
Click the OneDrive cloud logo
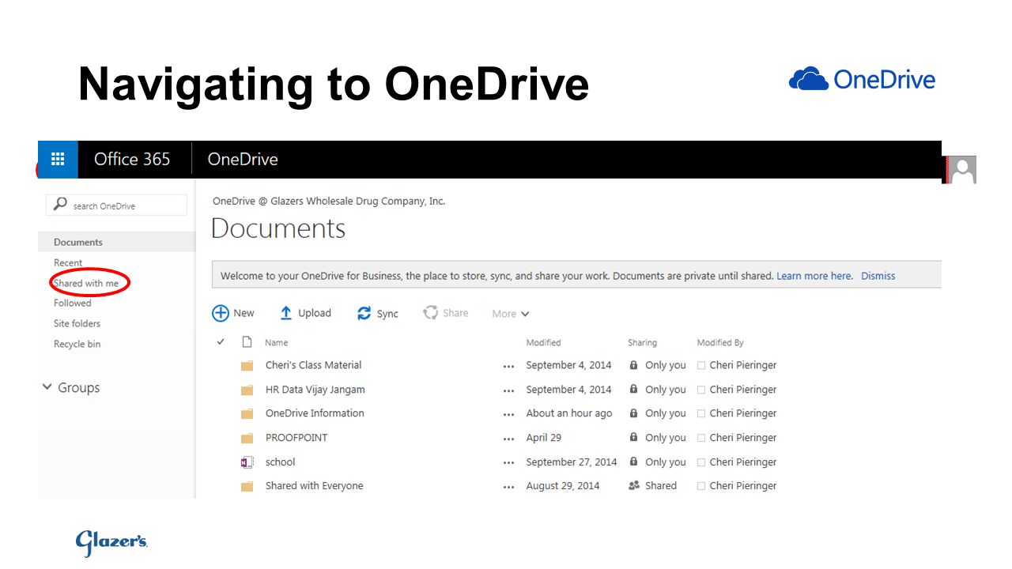point(808,79)
